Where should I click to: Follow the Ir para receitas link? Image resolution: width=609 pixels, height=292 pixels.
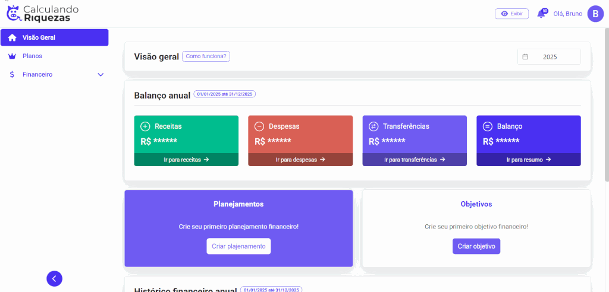pos(186,160)
